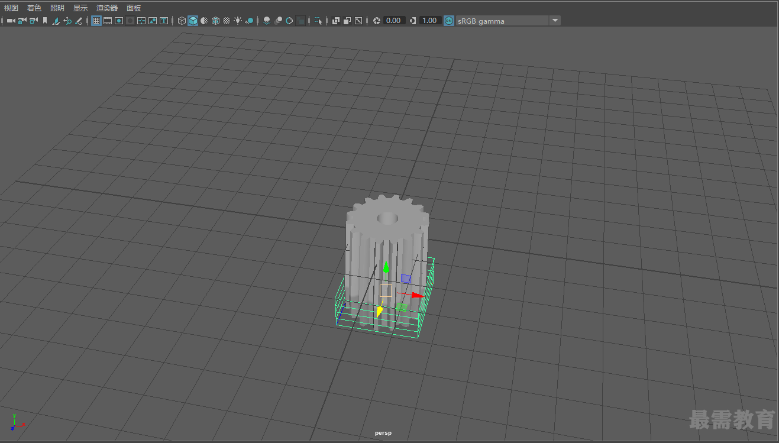Open the 显示 (Show) menu
This screenshot has height=443, width=779.
(80, 8)
